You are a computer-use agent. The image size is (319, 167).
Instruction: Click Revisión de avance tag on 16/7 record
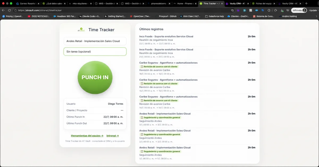coord(159,67)
